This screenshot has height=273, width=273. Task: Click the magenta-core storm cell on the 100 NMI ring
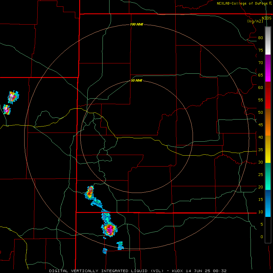(110, 230)
